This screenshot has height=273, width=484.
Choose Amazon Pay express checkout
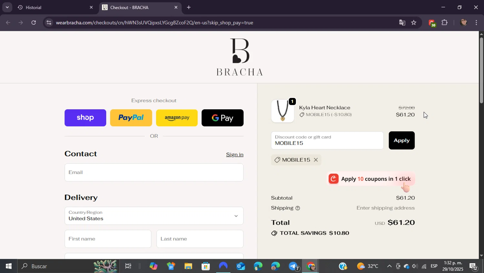[177, 118]
